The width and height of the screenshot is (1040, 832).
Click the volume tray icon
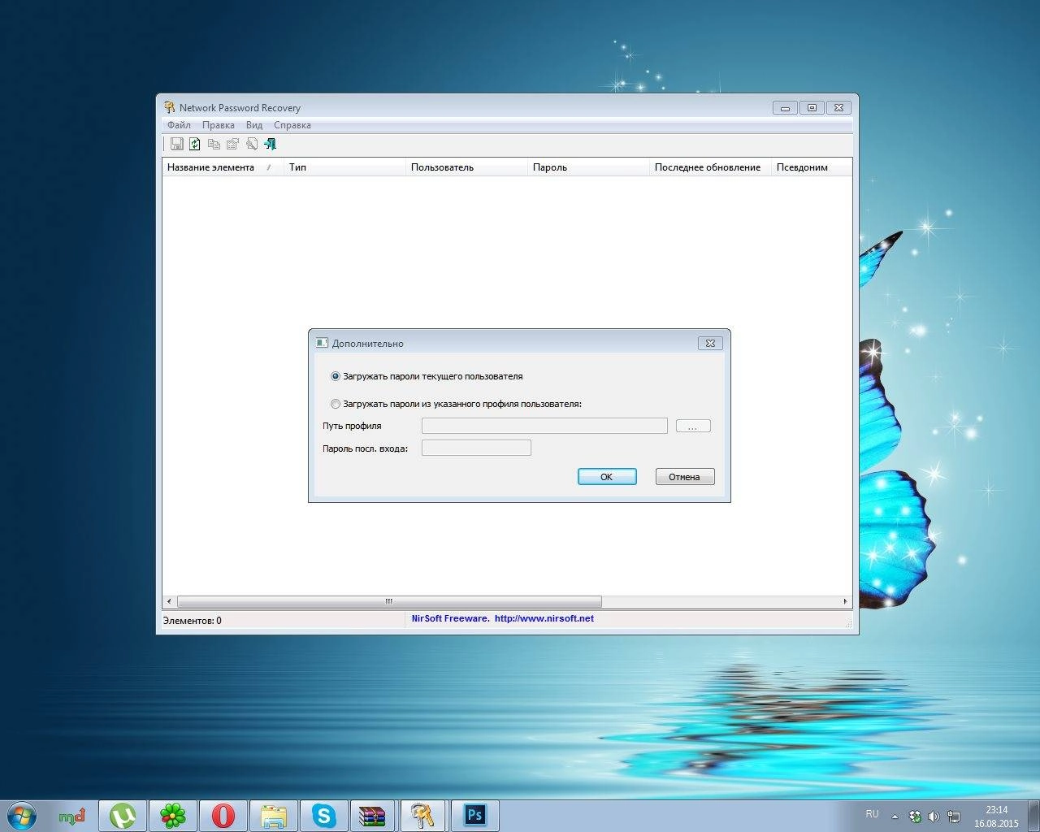coord(934,817)
